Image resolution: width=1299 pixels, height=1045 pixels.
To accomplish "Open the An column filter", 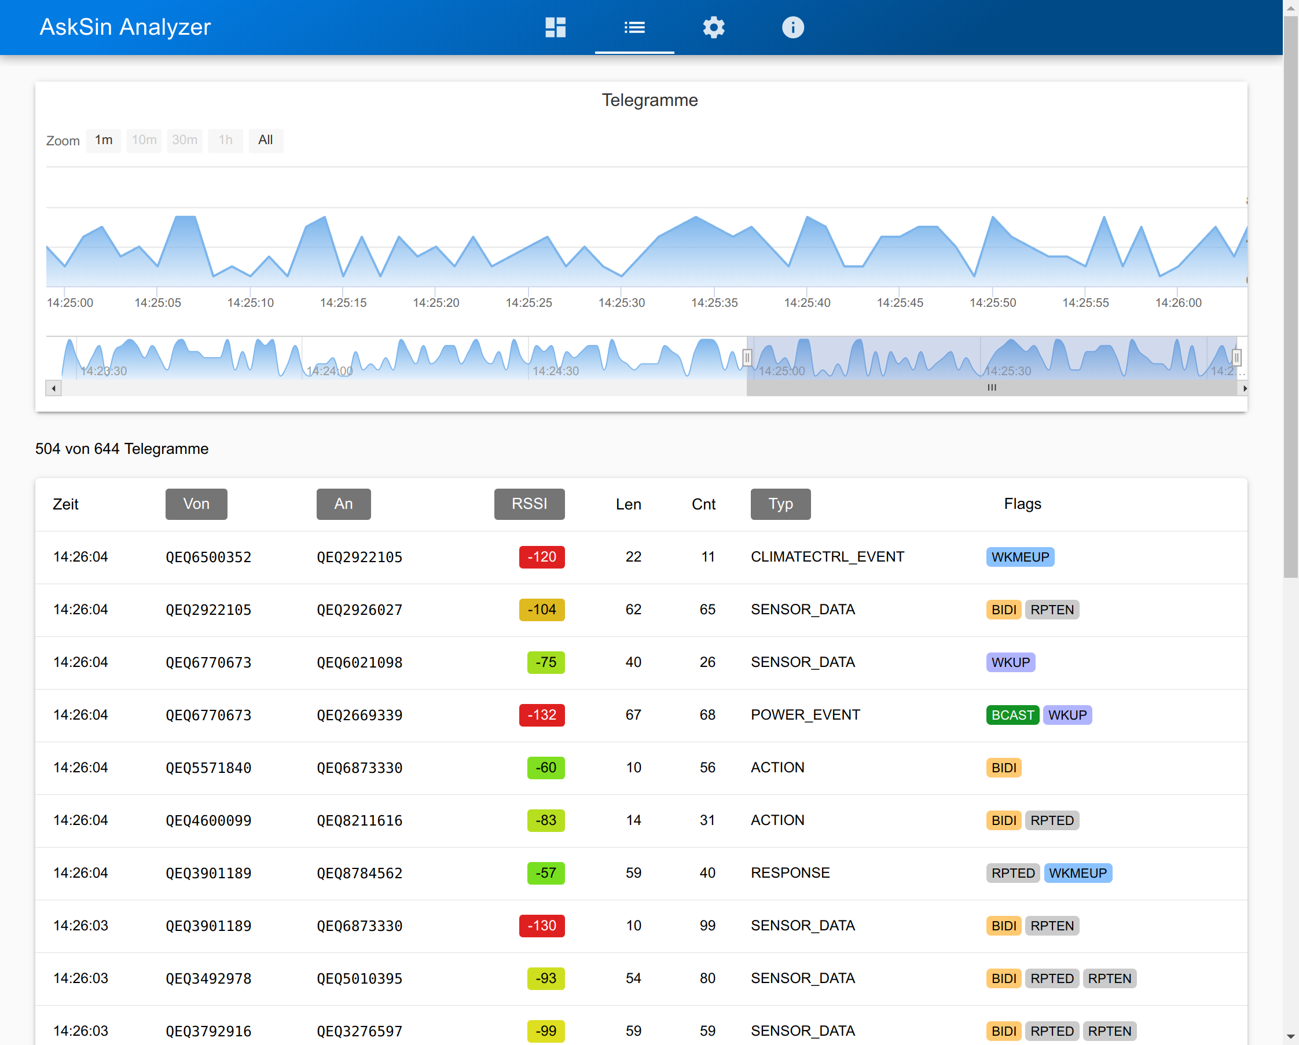I will (x=343, y=504).
